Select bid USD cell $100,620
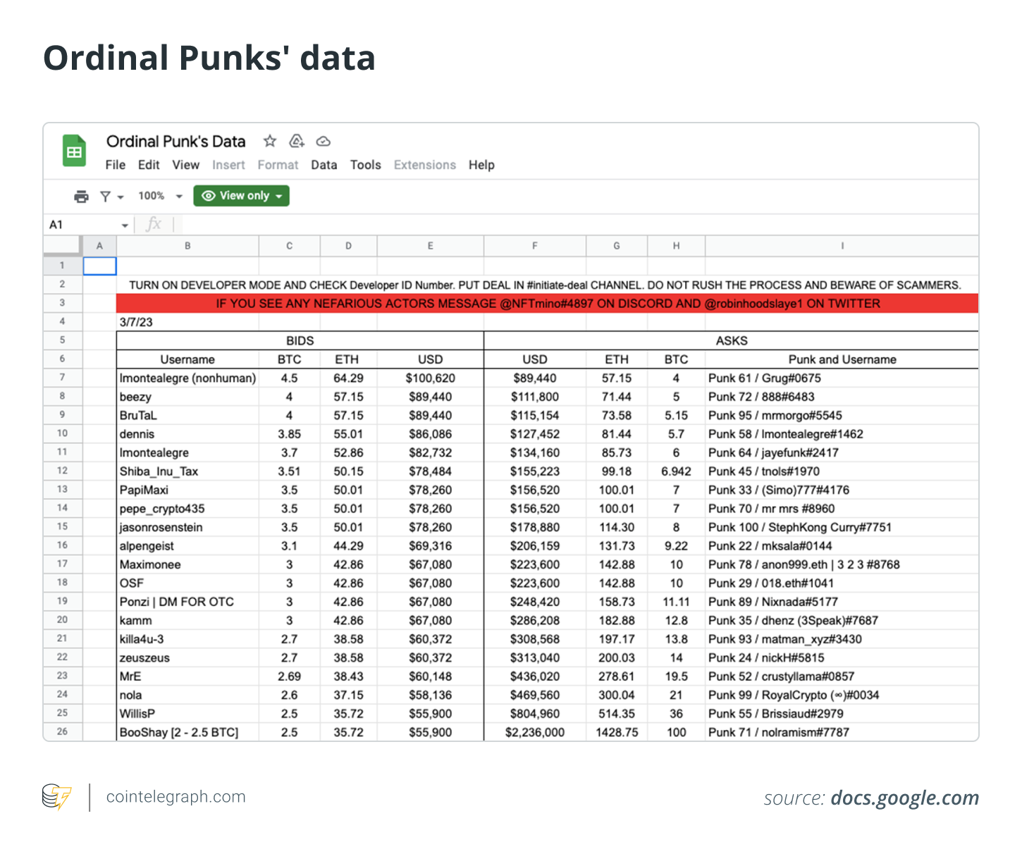The height and width of the screenshot is (854, 1022). click(x=431, y=378)
